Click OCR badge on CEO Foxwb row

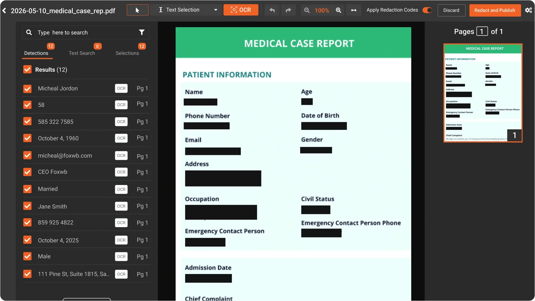point(121,172)
